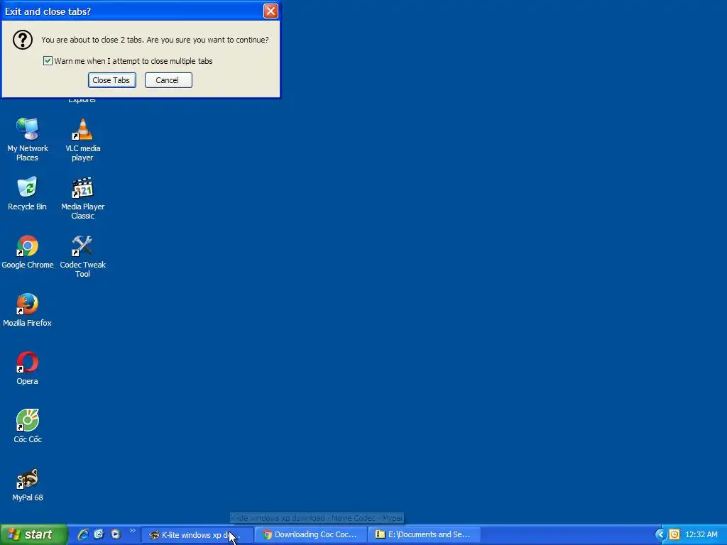
Task: Close the Exit and close tabs dialog
Action: [270, 11]
